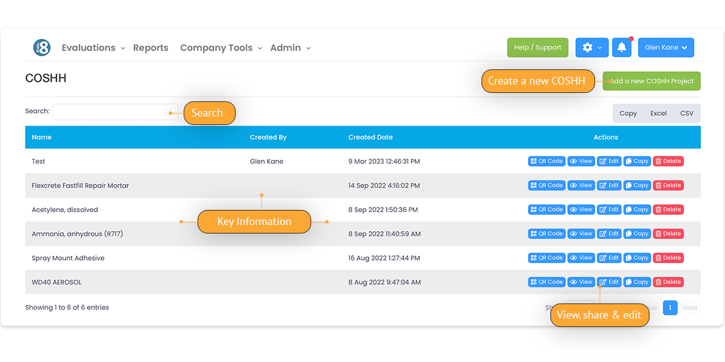Click the Edit icon for Acetylene, dissolved

(609, 209)
